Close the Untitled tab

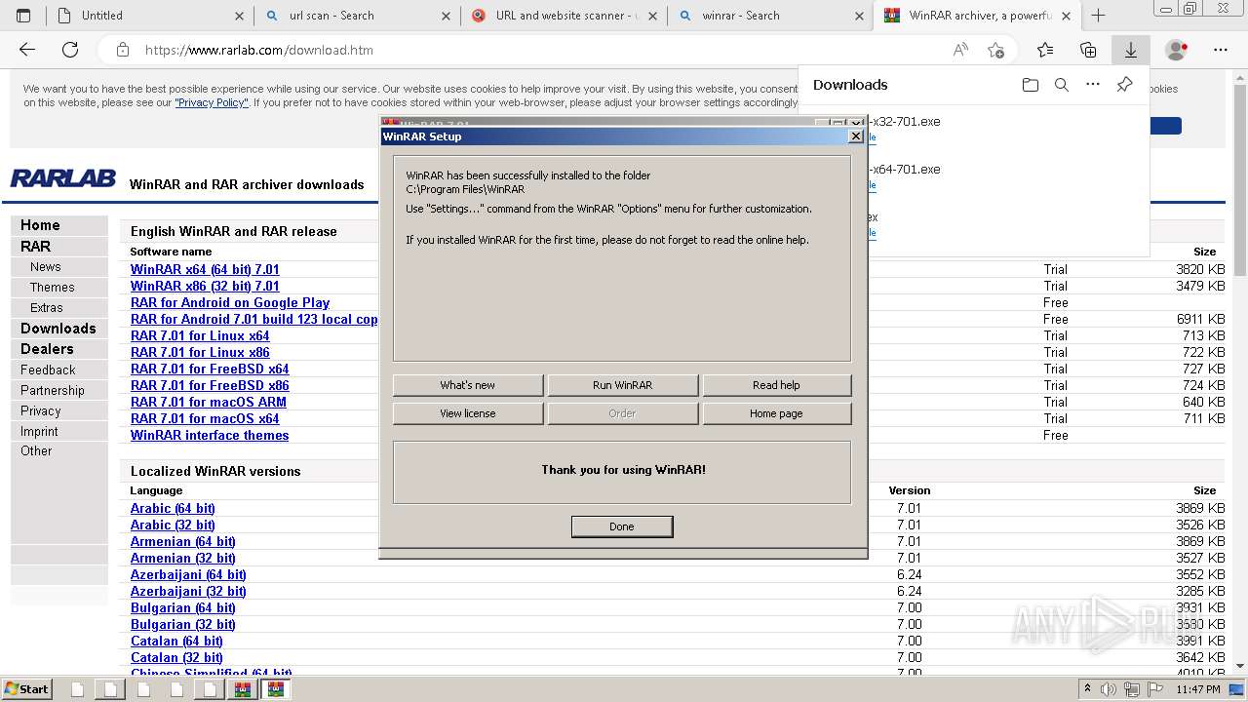point(240,16)
